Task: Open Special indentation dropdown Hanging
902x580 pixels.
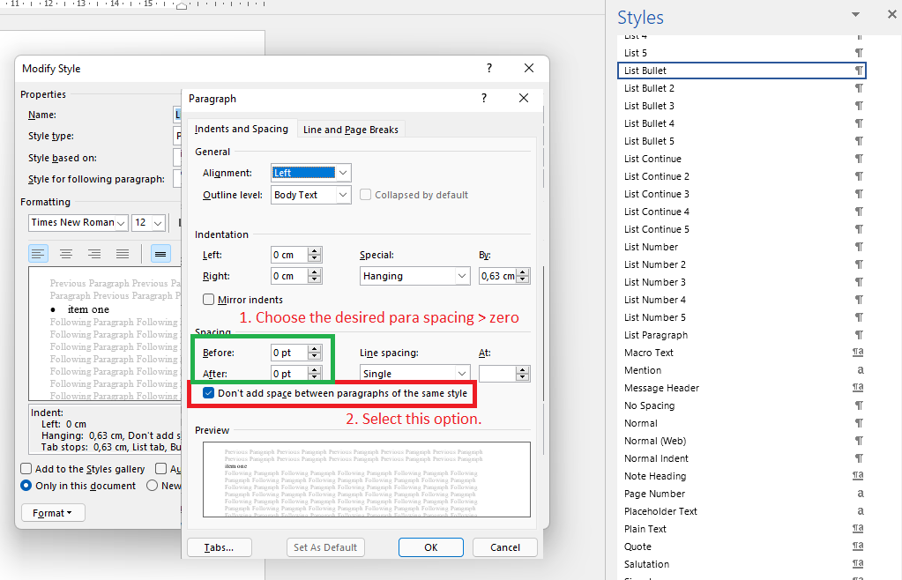Action: [462, 276]
